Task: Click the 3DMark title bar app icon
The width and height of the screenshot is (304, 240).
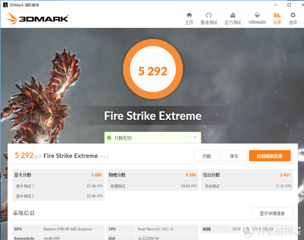Action: [x=5, y=5]
